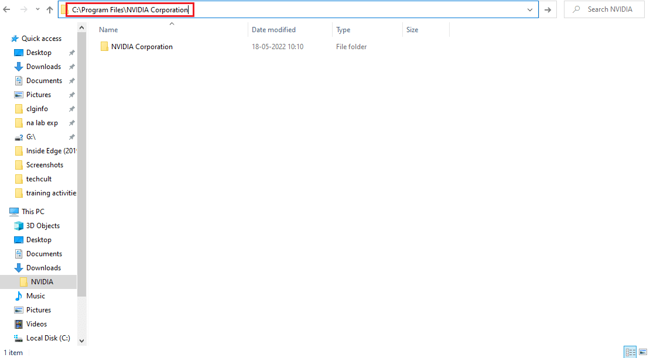Click the pinned Downloads arrow icon
The height and width of the screenshot is (358, 650).
19,67
